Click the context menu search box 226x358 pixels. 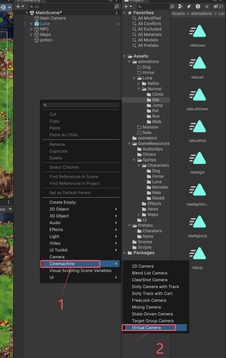tap(81, 105)
